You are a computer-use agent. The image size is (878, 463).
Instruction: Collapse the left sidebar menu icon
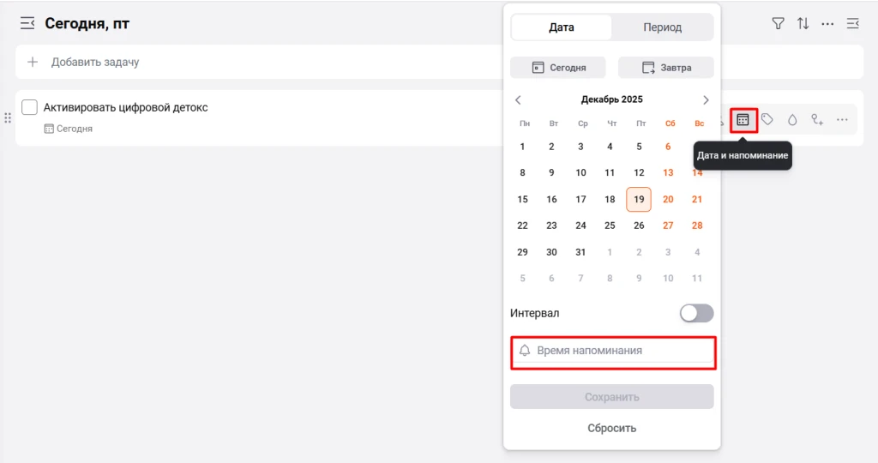(27, 23)
